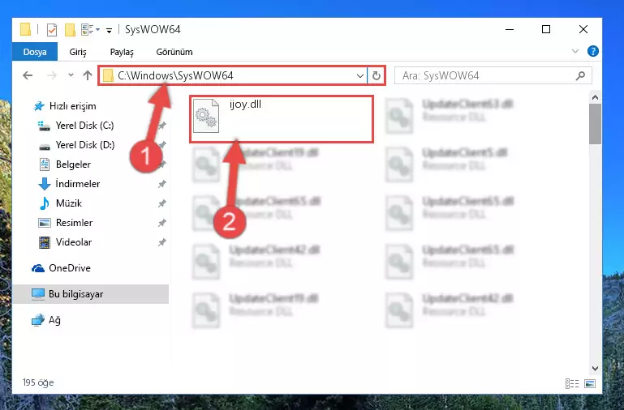Open Videolar folder in sidebar
Viewport: 624px width, 410px height.
click(x=74, y=242)
